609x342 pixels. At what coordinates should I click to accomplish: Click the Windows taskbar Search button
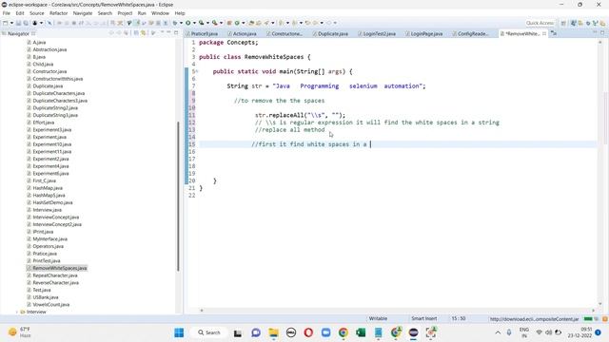tap(209, 332)
